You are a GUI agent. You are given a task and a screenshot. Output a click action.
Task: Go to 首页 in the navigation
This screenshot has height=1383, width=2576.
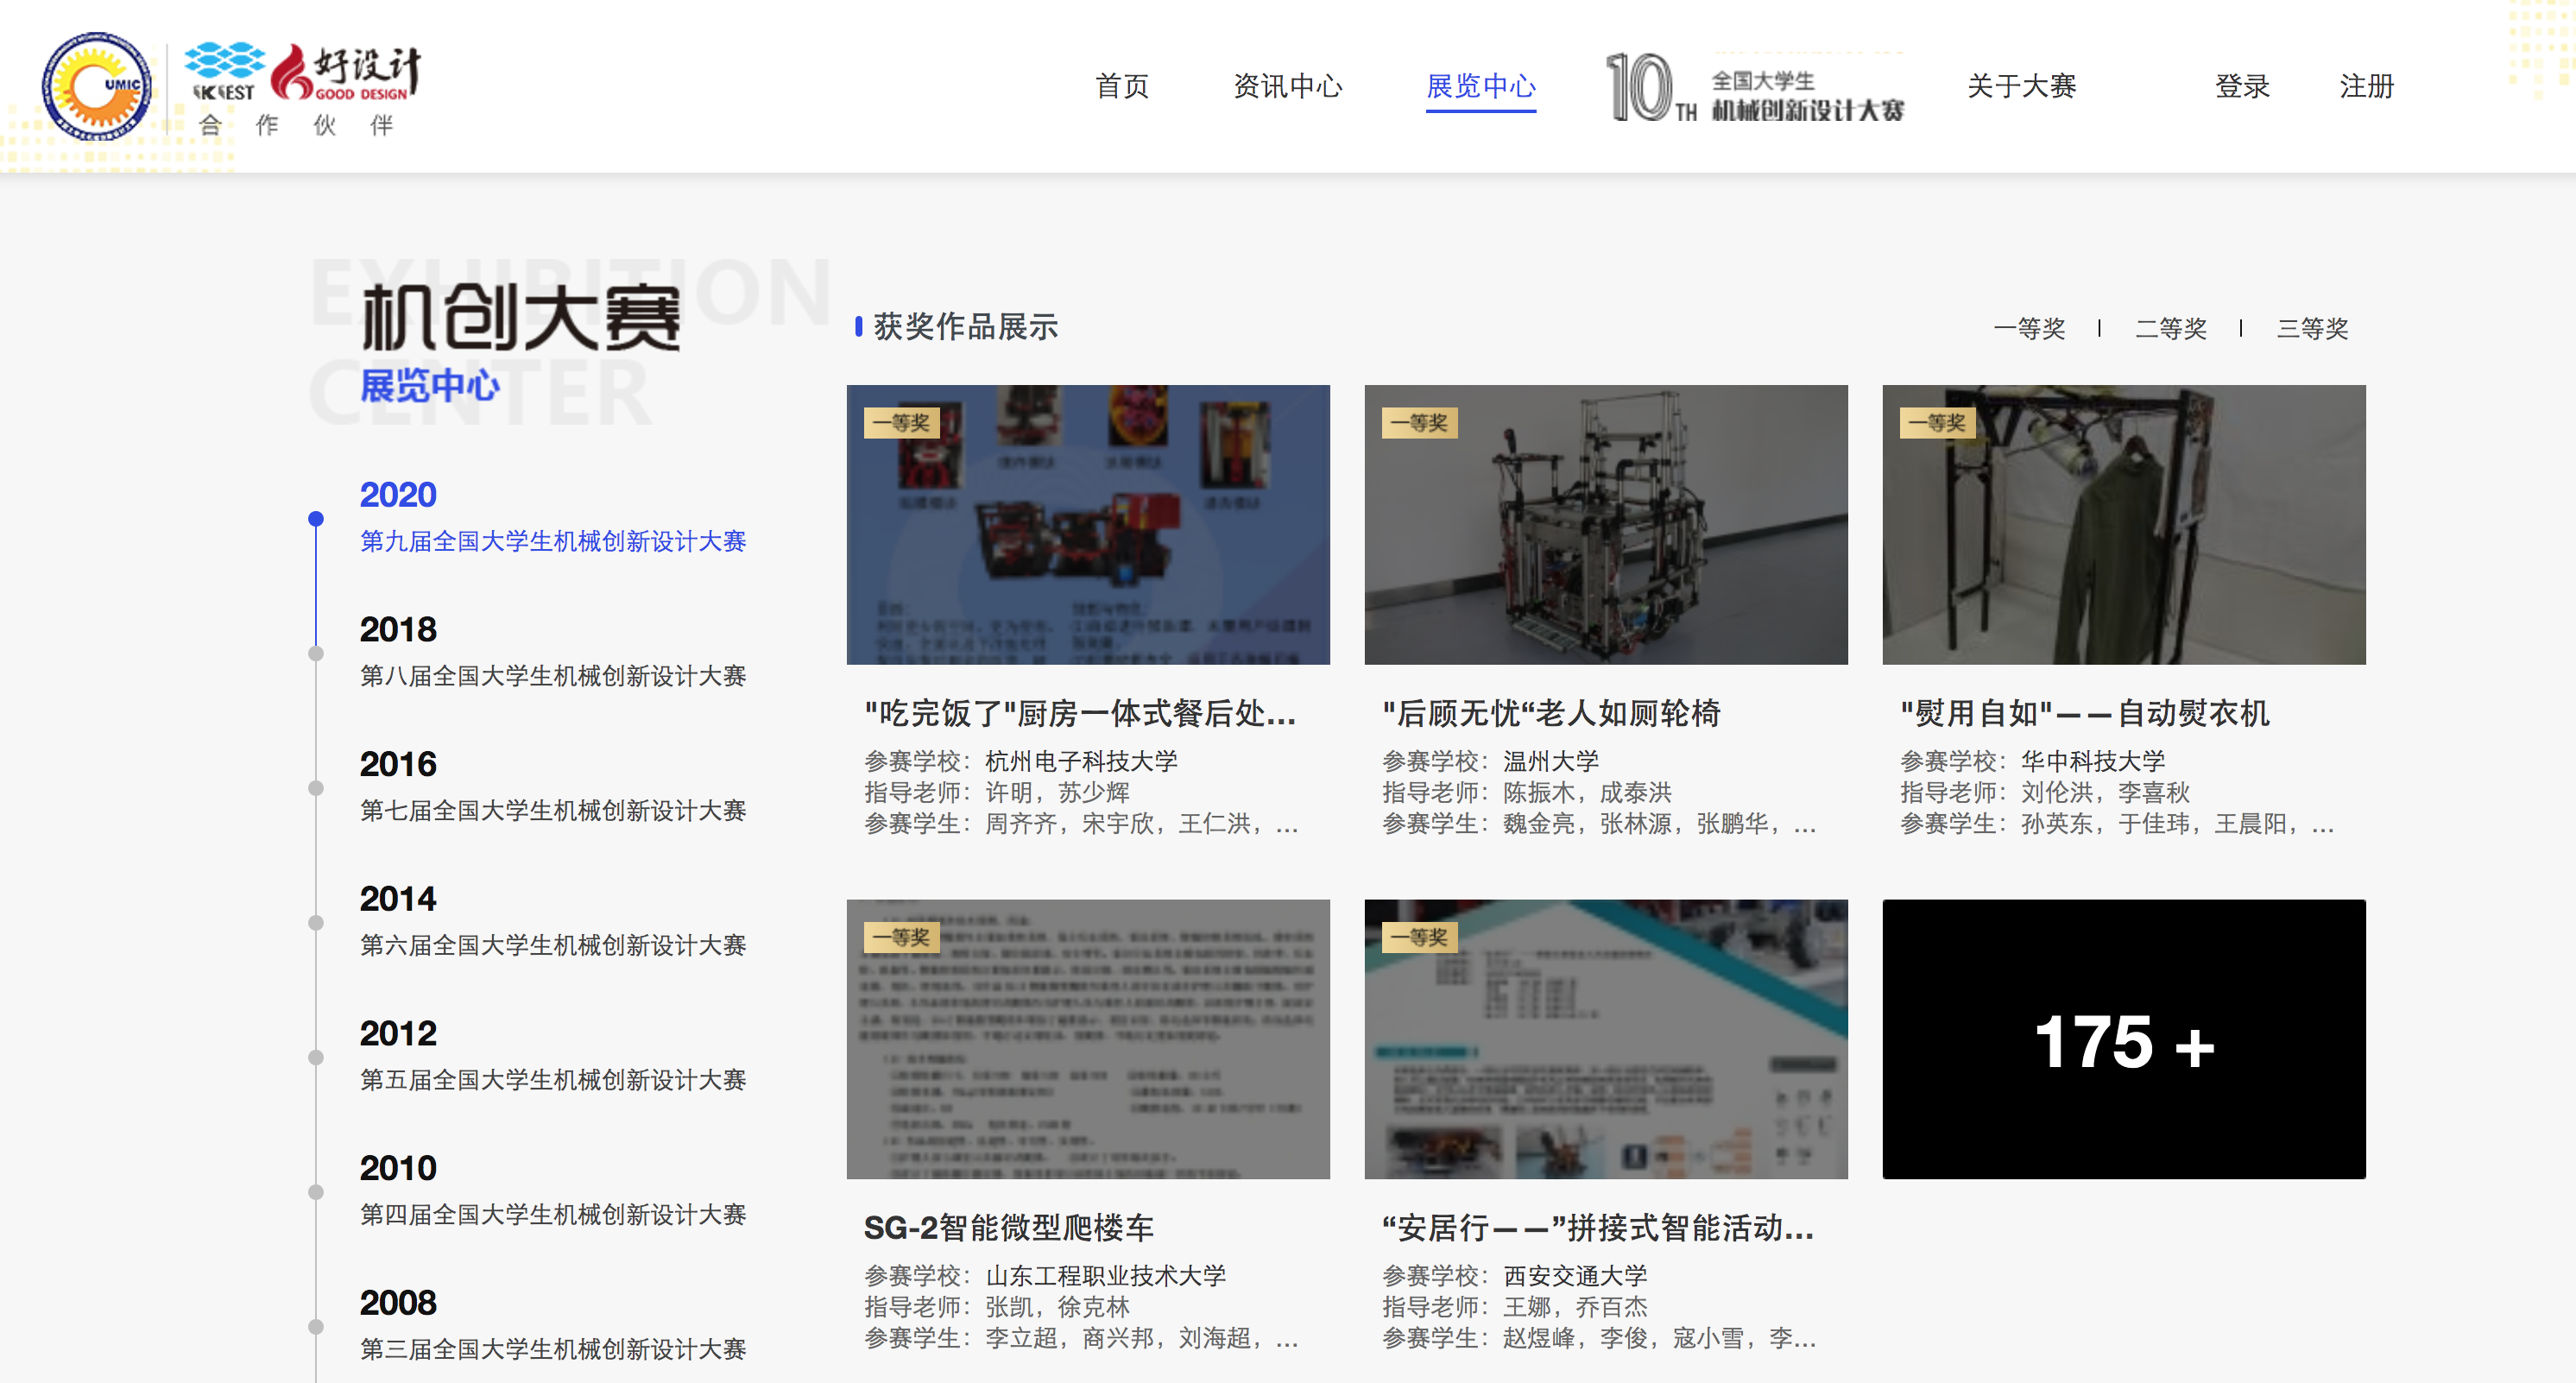[1122, 86]
